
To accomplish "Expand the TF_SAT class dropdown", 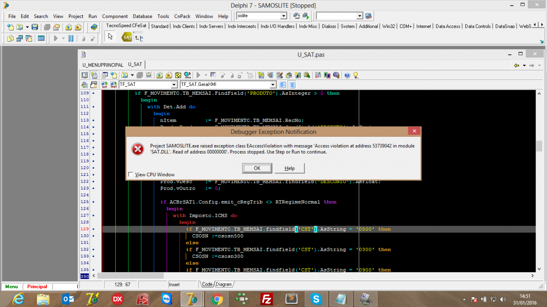I will [x=174, y=85].
